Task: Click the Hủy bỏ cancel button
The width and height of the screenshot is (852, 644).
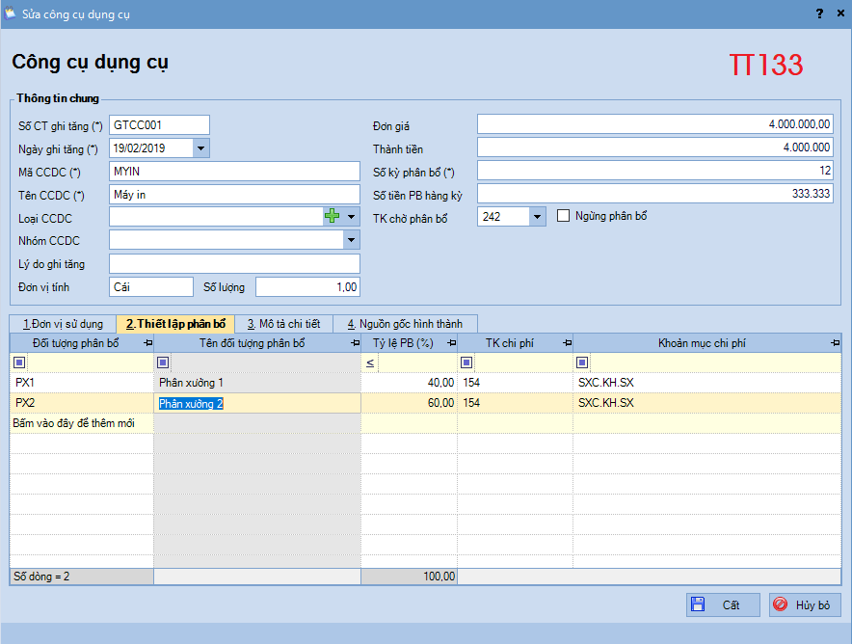Action: point(805,605)
